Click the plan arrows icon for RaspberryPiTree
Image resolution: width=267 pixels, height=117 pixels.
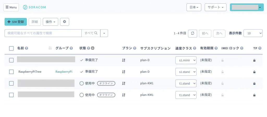[x=124, y=72]
